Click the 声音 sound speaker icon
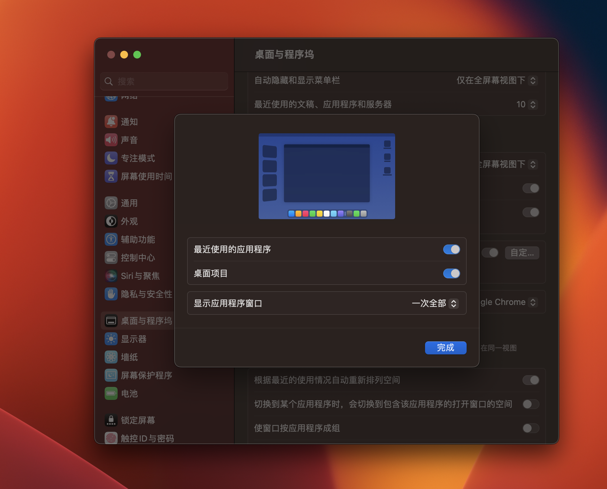This screenshot has height=489, width=607. pyautogui.click(x=111, y=140)
